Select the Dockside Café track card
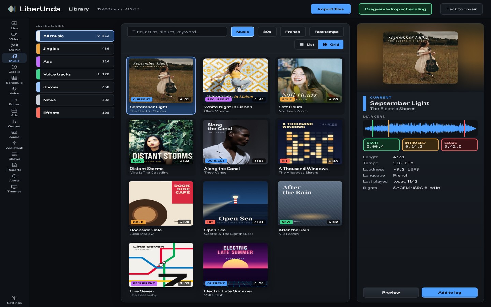Viewport: 491px width, 307px height. 161,208
